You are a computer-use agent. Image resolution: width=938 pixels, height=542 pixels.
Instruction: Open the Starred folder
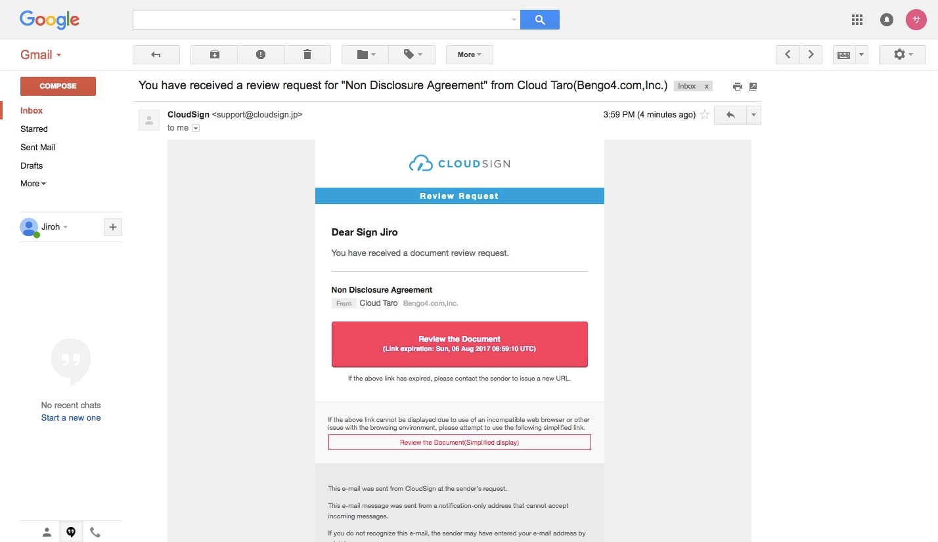pos(34,129)
